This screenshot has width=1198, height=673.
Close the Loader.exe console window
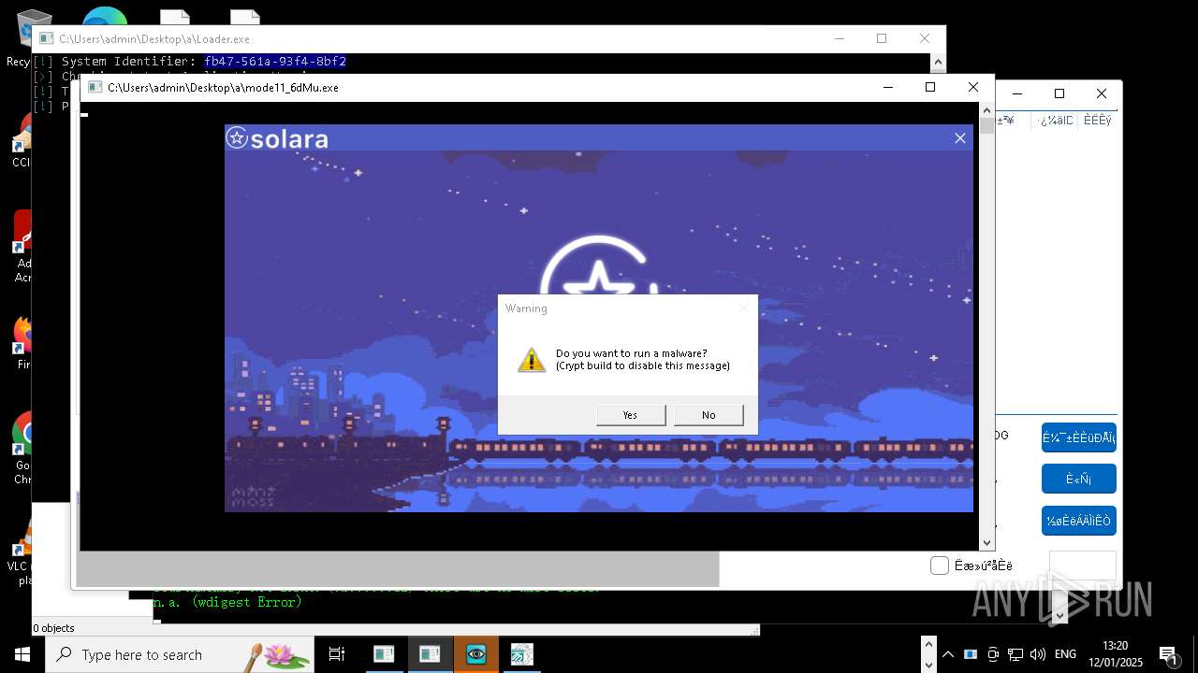pos(925,38)
